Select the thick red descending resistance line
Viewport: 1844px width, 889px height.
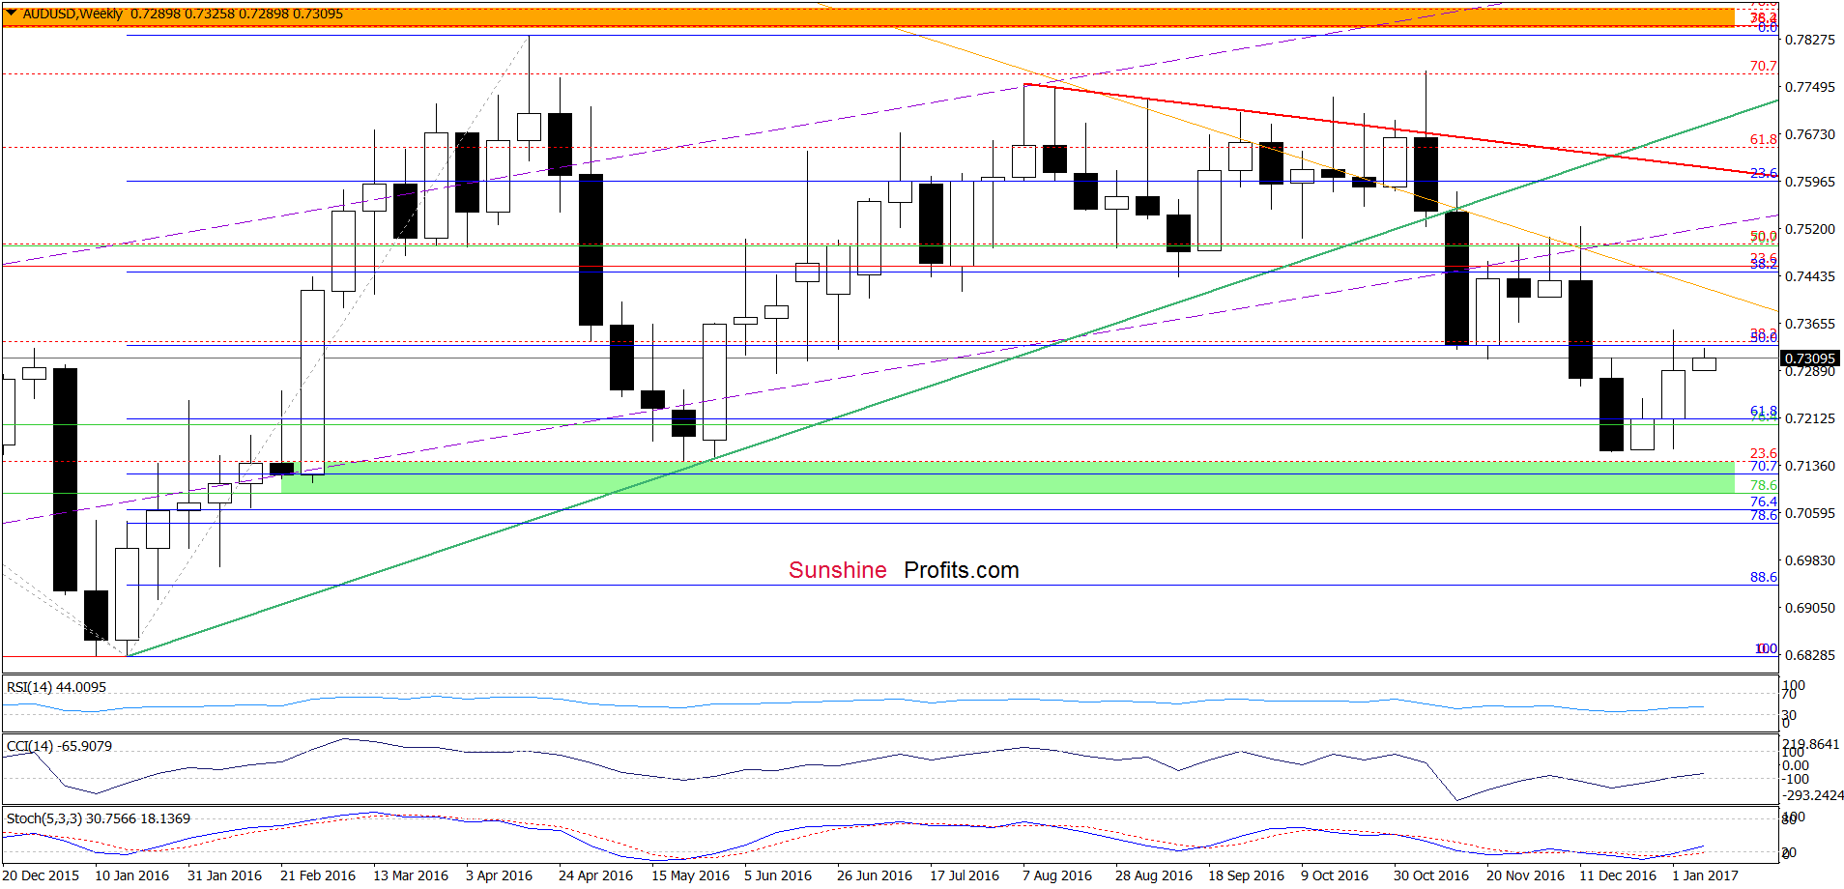point(1401,129)
